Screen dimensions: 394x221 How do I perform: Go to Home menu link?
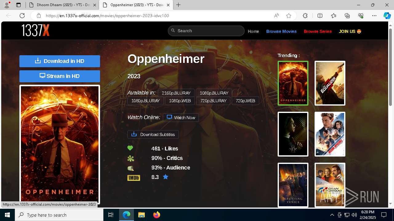click(253, 31)
